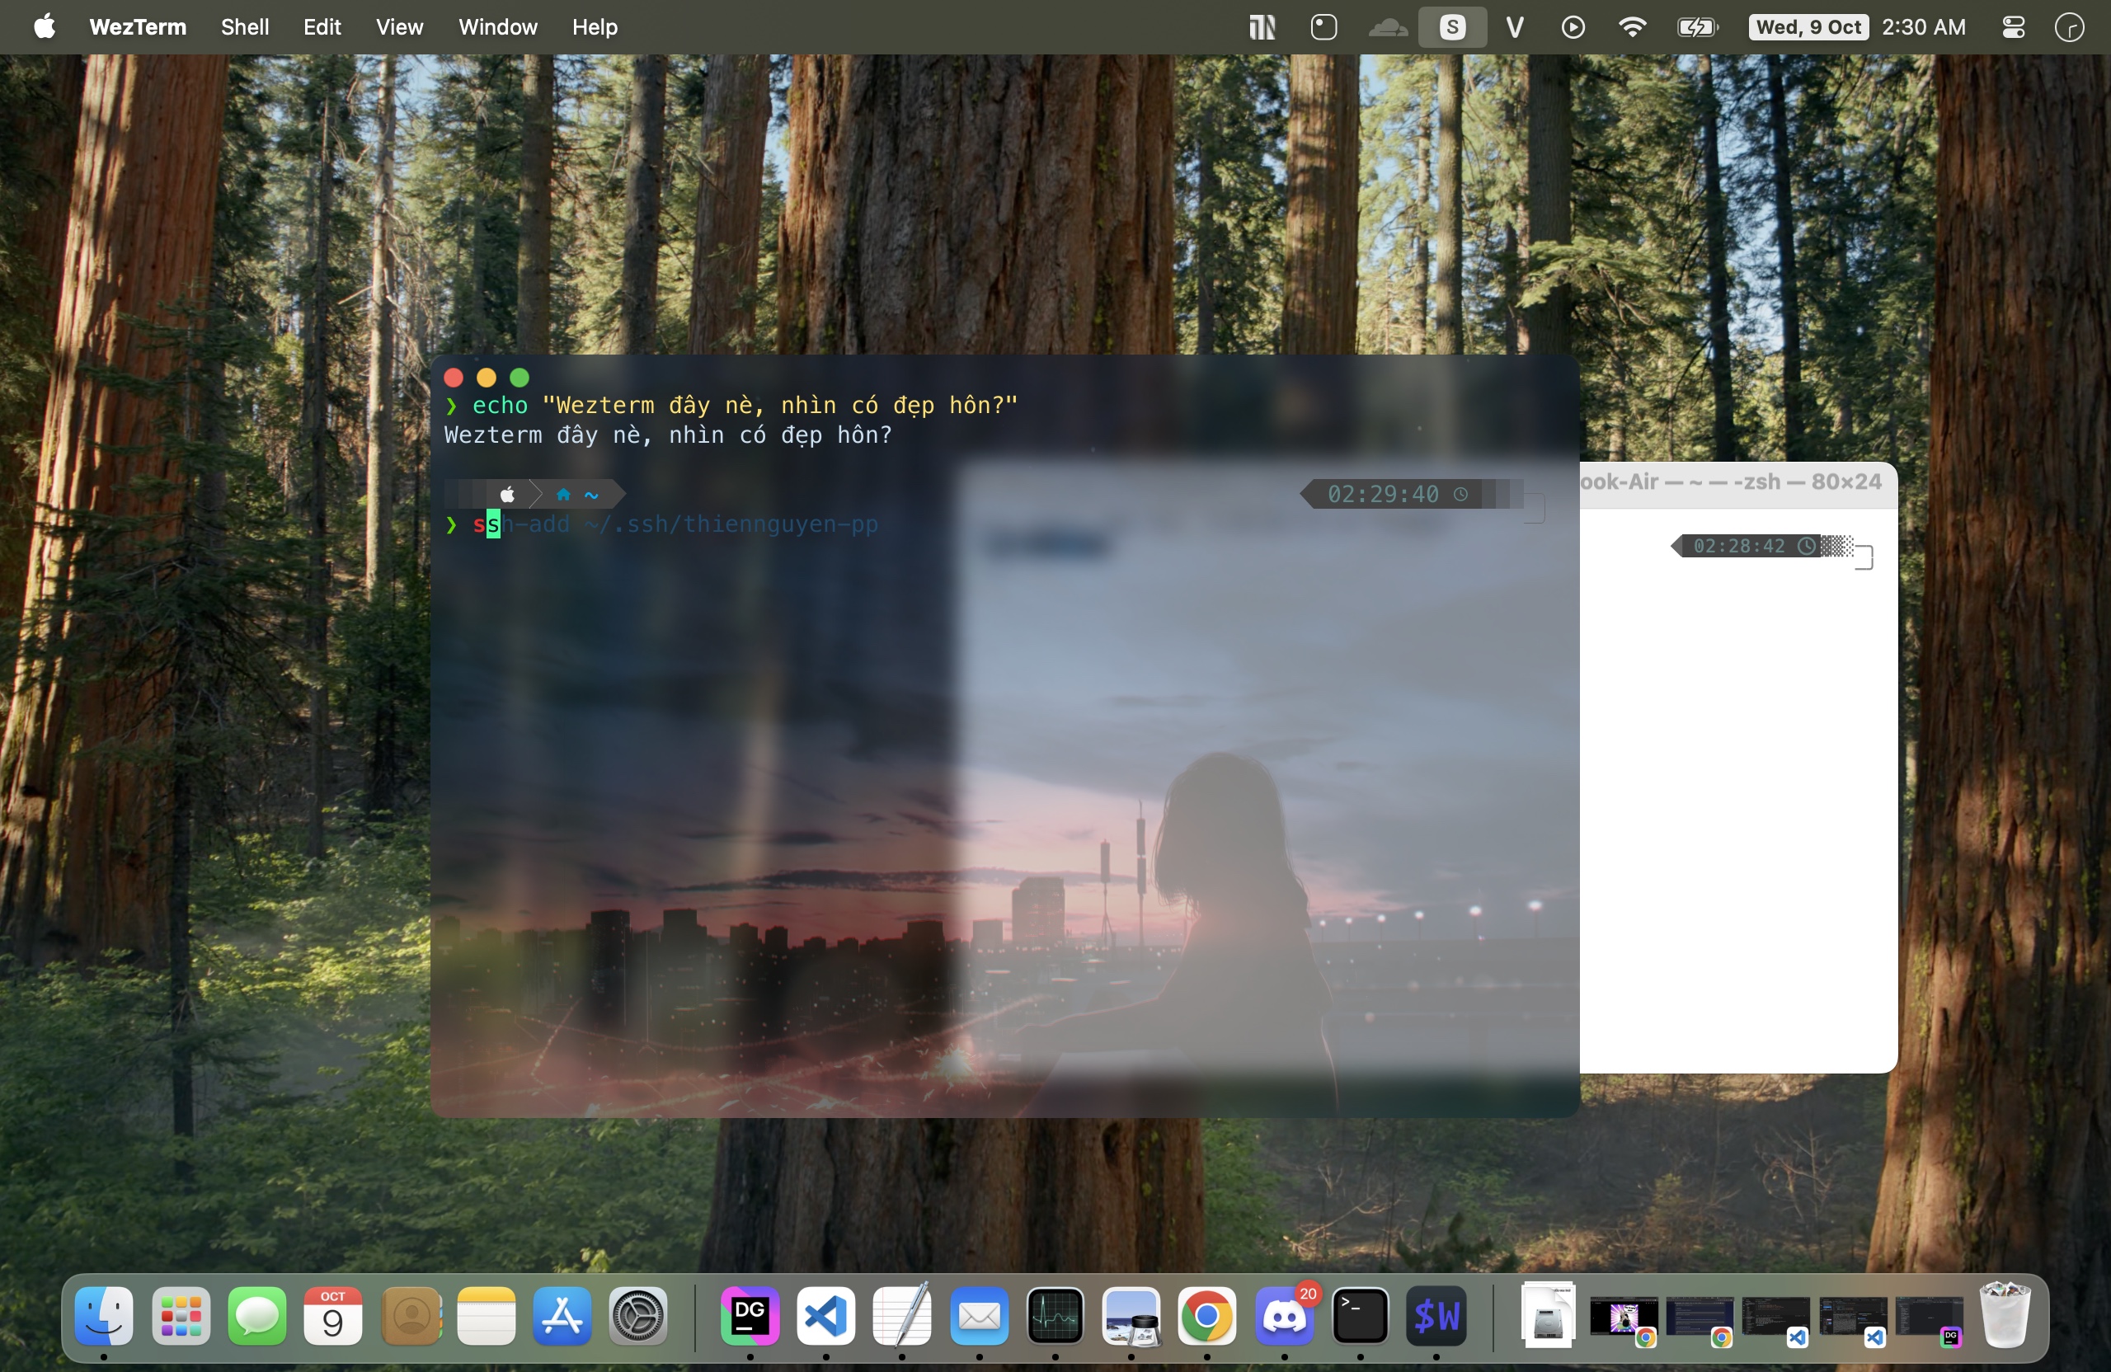Open the Wi-Fi status menu

(x=1632, y=26)
